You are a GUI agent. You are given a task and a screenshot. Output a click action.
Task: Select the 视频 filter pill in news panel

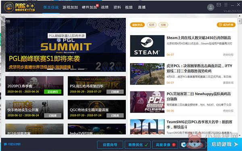152,25
